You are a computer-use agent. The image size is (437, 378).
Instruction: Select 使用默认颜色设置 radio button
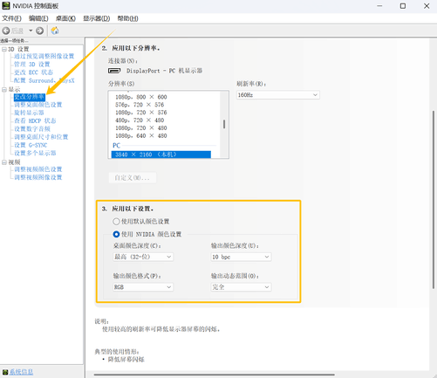116,222
